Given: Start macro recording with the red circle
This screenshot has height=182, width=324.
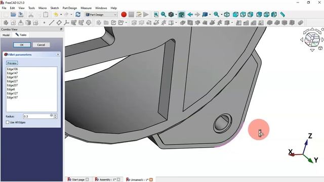Looking at the screenshot, I should pos(124,15).
